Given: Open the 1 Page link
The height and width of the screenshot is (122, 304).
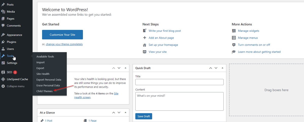Looking at the screenshot, I should (x=92, y=121).
